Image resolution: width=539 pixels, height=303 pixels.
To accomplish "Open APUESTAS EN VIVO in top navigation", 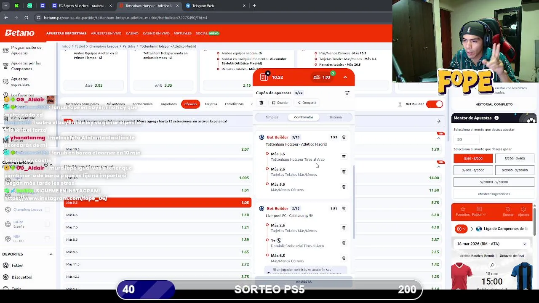I will (x=106, y=33).
